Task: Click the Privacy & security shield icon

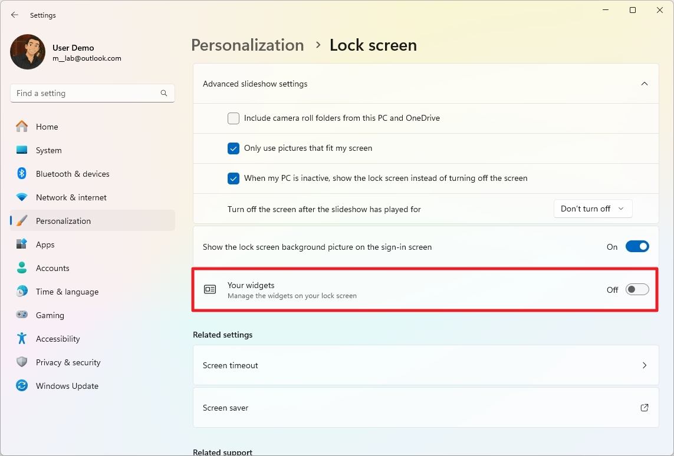Action: [22, 362]
